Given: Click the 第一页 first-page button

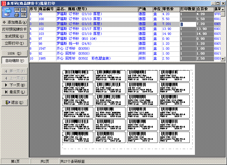Looking at the screenshot, I should point(14,71).
